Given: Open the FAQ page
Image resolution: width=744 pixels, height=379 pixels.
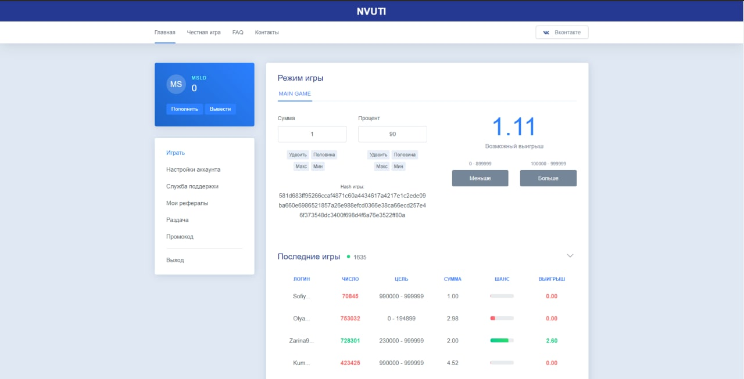Looking at the screenshot, I should coord(238,33).
